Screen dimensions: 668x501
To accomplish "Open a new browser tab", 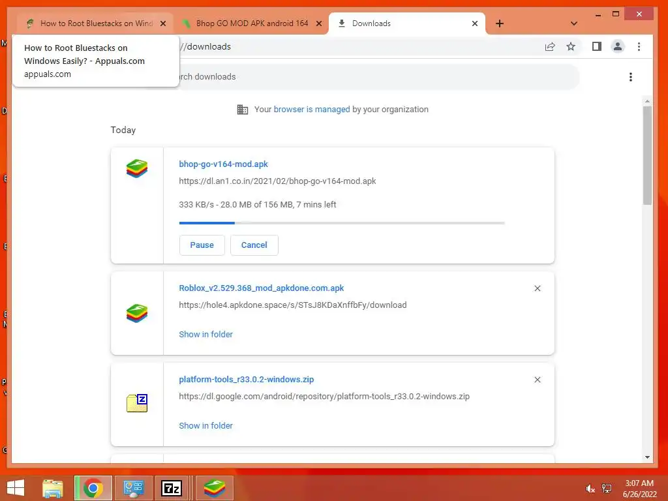I will pos(500,23).
